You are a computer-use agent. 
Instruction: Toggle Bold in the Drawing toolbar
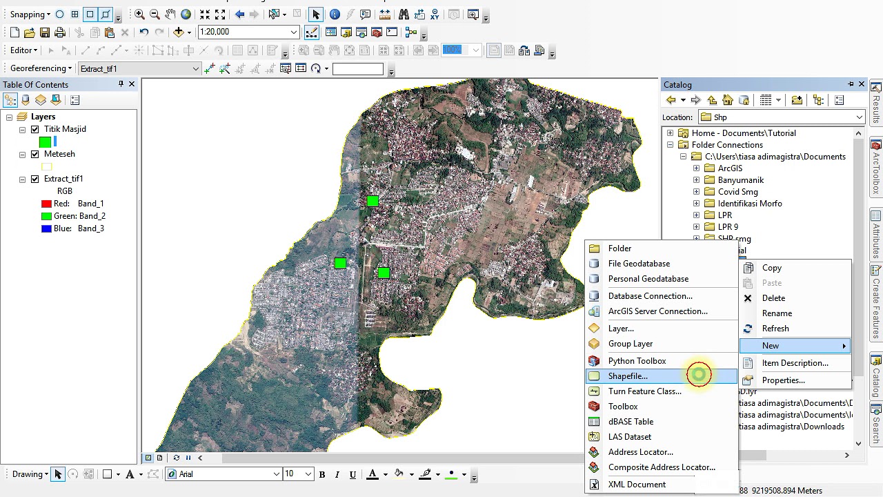[x=321, y=474]
